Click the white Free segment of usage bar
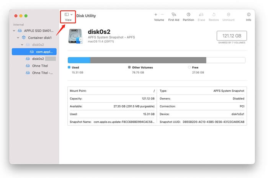 pos(226,60)
